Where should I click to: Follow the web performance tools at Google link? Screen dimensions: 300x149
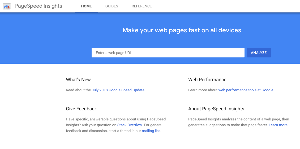point(246,90)
